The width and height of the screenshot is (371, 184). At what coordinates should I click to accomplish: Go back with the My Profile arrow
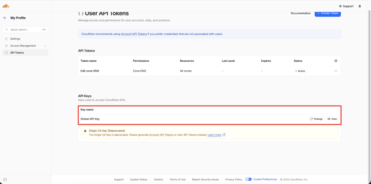pyautogui.click(x=5, y=18)
